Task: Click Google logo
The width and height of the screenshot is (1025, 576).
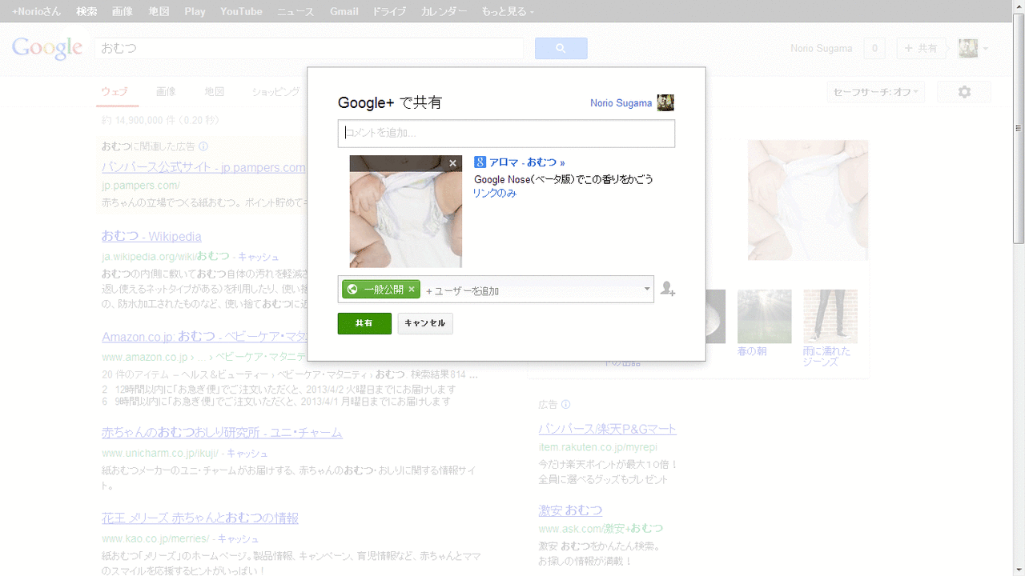Action: [x=47, y=48]
